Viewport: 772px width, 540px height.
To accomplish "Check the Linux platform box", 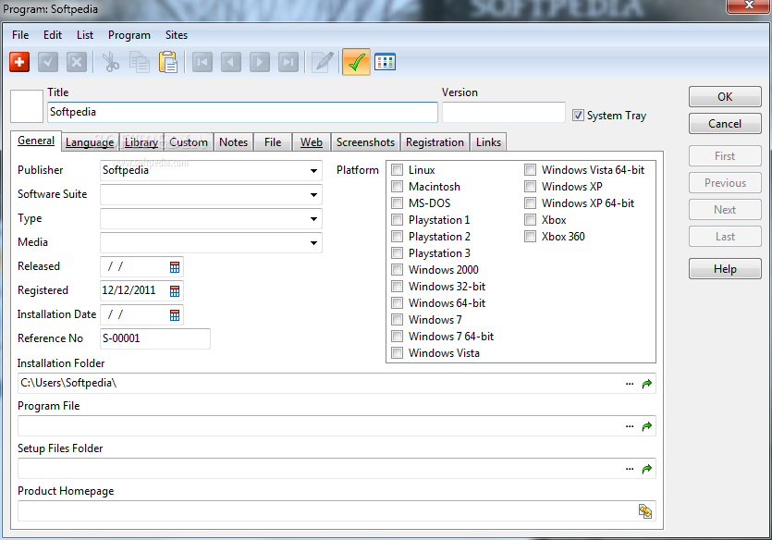I will tap(397, 170).
